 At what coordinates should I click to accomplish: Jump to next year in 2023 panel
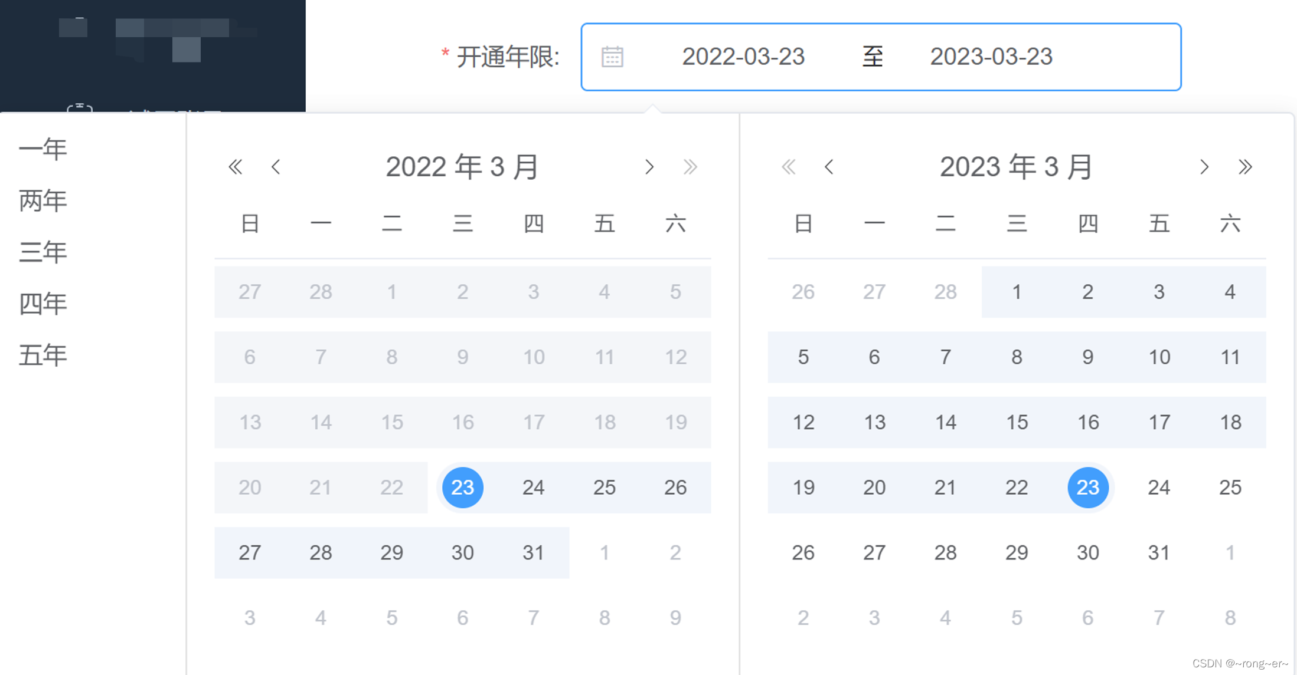[x=1245, y=167]
